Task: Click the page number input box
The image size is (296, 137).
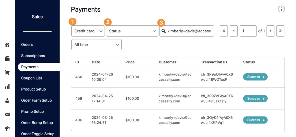Action: click(248, 31)
